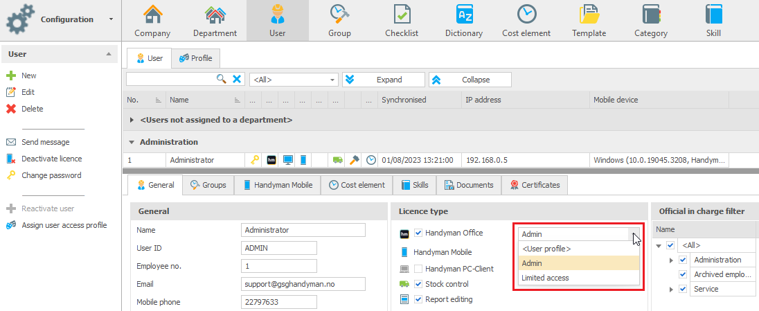Open the Company section icon
The height and width of the screenshot is (311, 759).
pyautogui.click(x=152, y=14)
